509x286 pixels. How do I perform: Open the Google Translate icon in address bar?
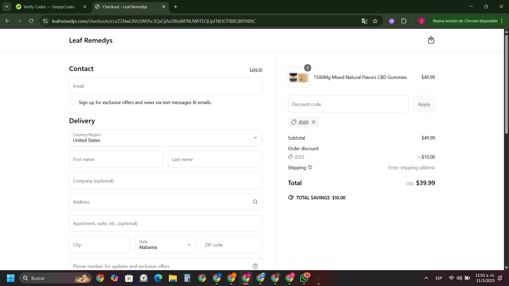click(364, 21)
